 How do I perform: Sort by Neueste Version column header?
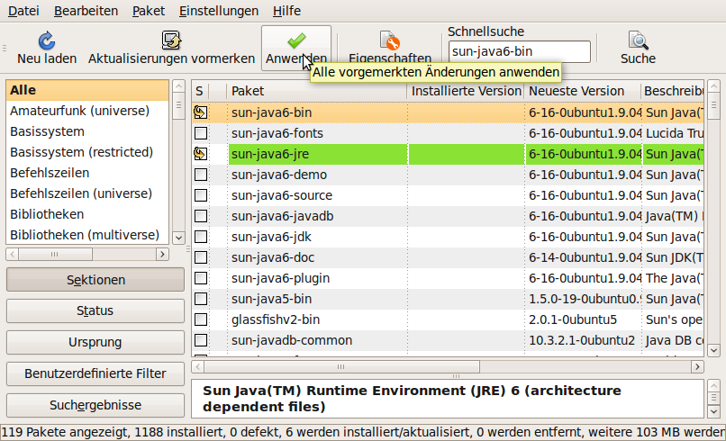click(x=583, y=91)
